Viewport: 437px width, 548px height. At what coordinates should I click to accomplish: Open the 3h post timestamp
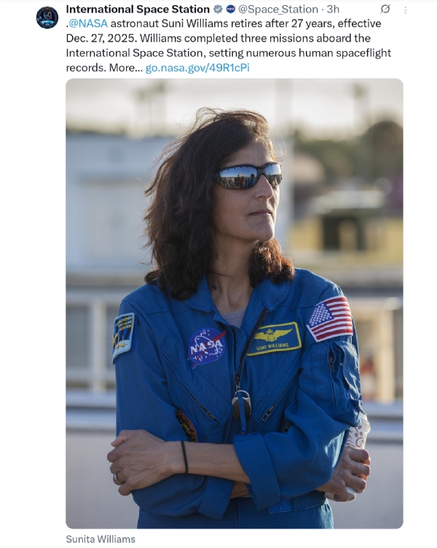333,9
